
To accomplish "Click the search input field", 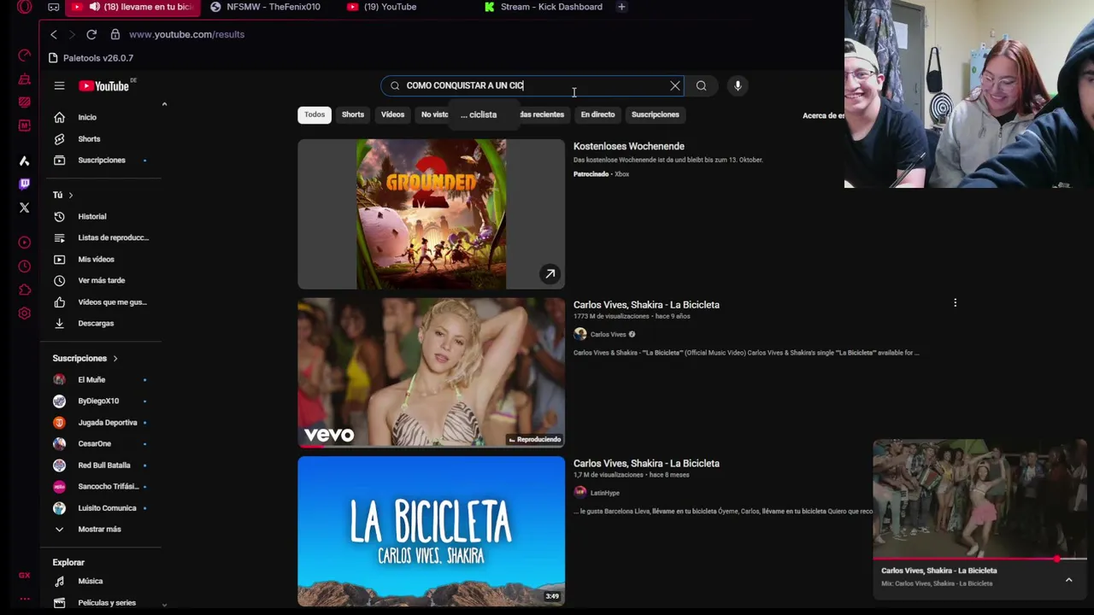I will [534, 85].
